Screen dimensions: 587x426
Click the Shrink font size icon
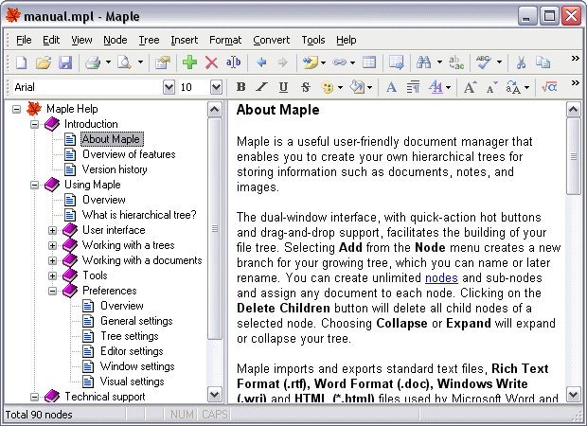coord(491,87)
